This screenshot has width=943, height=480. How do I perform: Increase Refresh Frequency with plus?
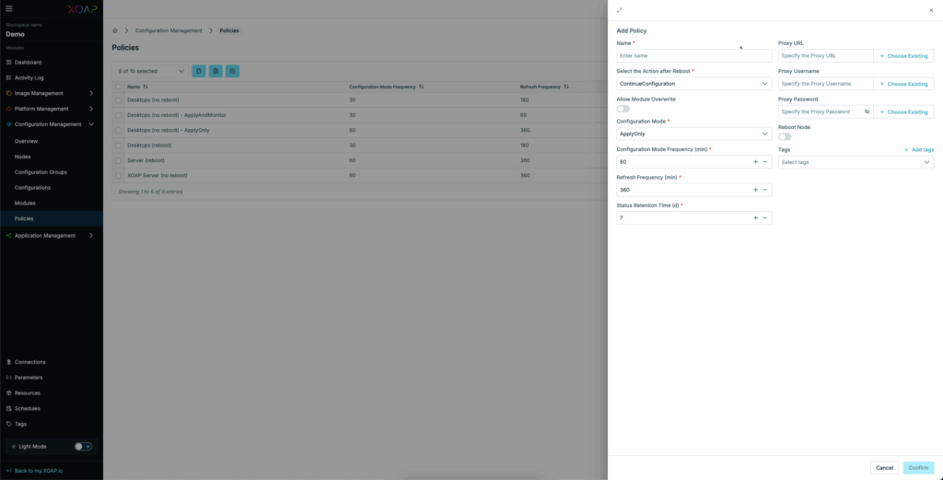(x=755, y=190)
